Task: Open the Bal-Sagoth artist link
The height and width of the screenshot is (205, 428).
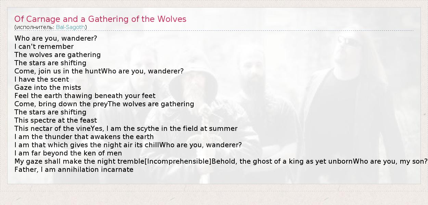Action: point(70,27)
